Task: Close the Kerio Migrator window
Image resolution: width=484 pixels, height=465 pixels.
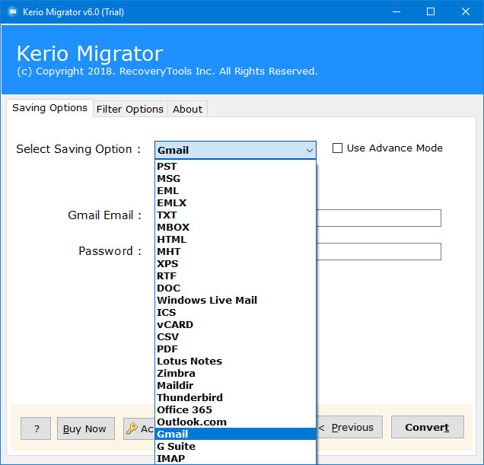Action: [466, 11]
